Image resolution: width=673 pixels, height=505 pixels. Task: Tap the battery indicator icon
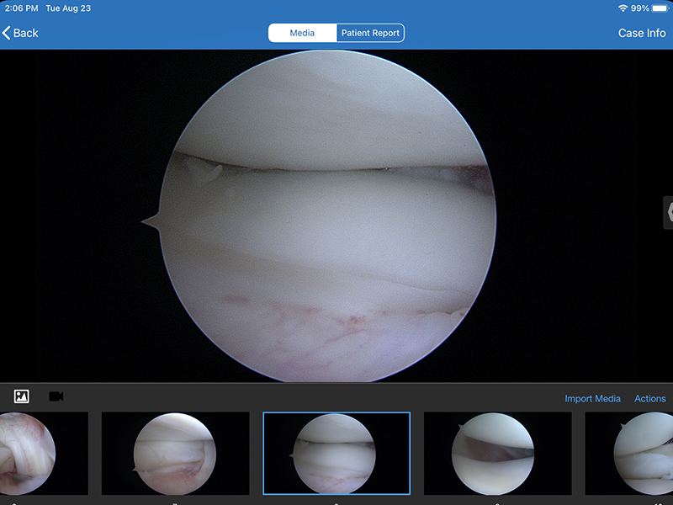point(660,8)
